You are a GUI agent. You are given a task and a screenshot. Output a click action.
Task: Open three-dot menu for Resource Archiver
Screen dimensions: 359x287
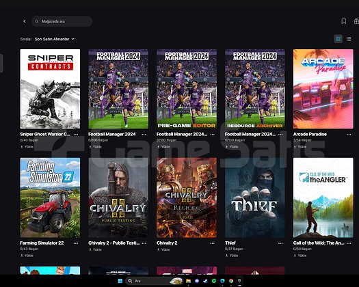pyautogui.click(x=280, y=135)
